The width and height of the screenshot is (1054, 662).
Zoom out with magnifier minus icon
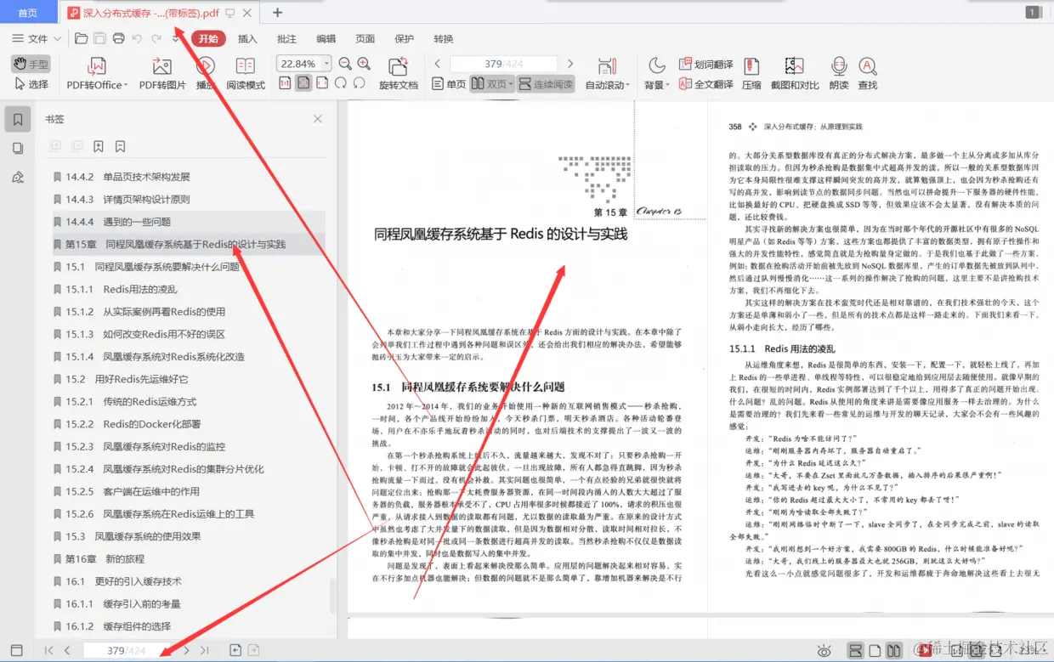point(345,64)
